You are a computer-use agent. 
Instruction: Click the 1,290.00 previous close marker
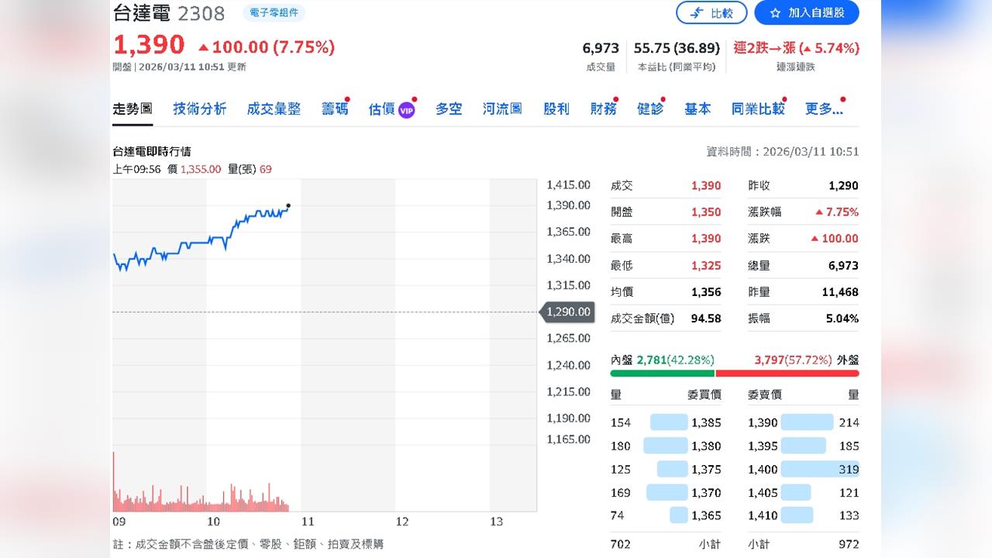pos(567,312)
